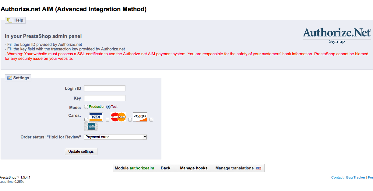373x191 pixels.
Task: Select the Test mode radio button
Action: pyautogui.click(x=108, y=107)
